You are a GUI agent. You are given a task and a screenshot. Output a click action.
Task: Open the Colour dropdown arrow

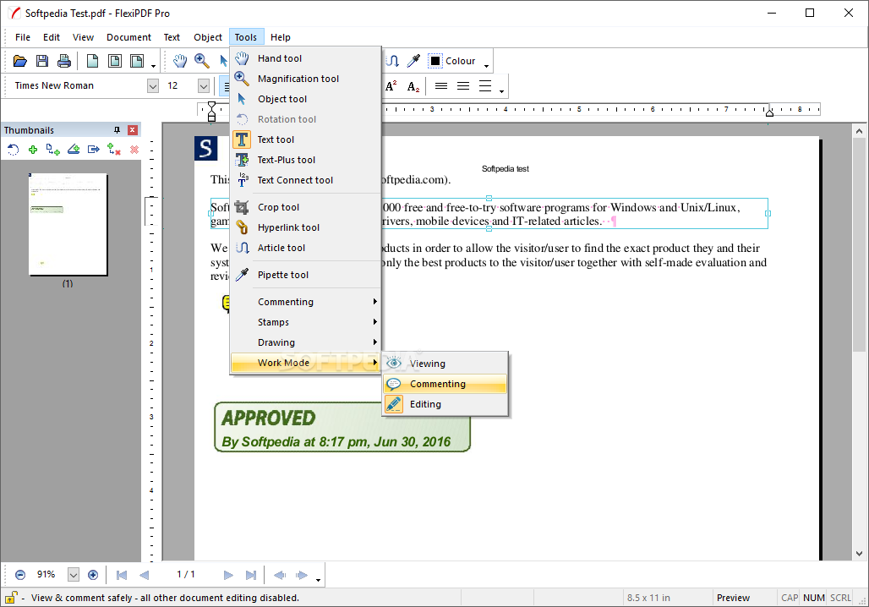point(486,66)
